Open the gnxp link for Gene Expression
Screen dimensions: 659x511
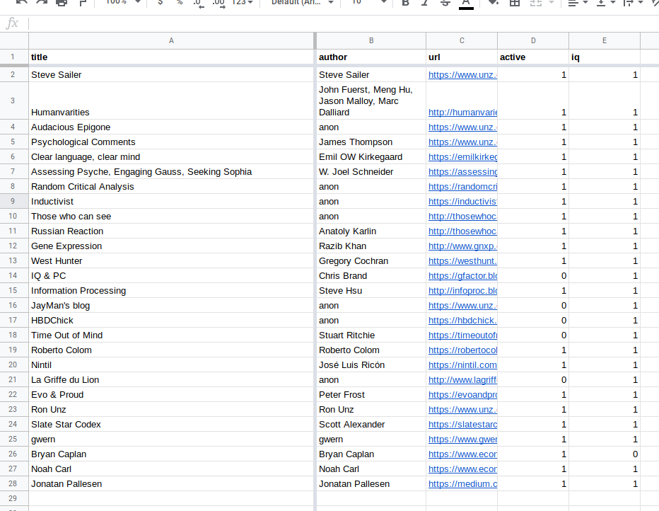coord(462,246)
